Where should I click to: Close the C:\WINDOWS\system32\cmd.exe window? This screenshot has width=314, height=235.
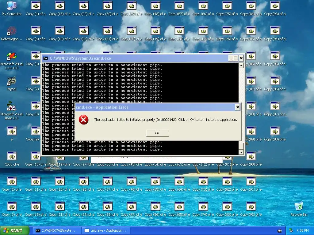click(x=241, y=58)
